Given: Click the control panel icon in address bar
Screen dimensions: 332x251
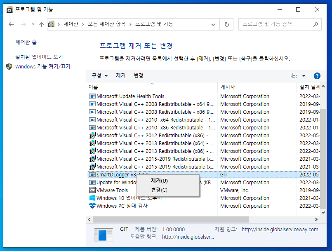Looking at the screenshot, I should [x=51, y=24].
